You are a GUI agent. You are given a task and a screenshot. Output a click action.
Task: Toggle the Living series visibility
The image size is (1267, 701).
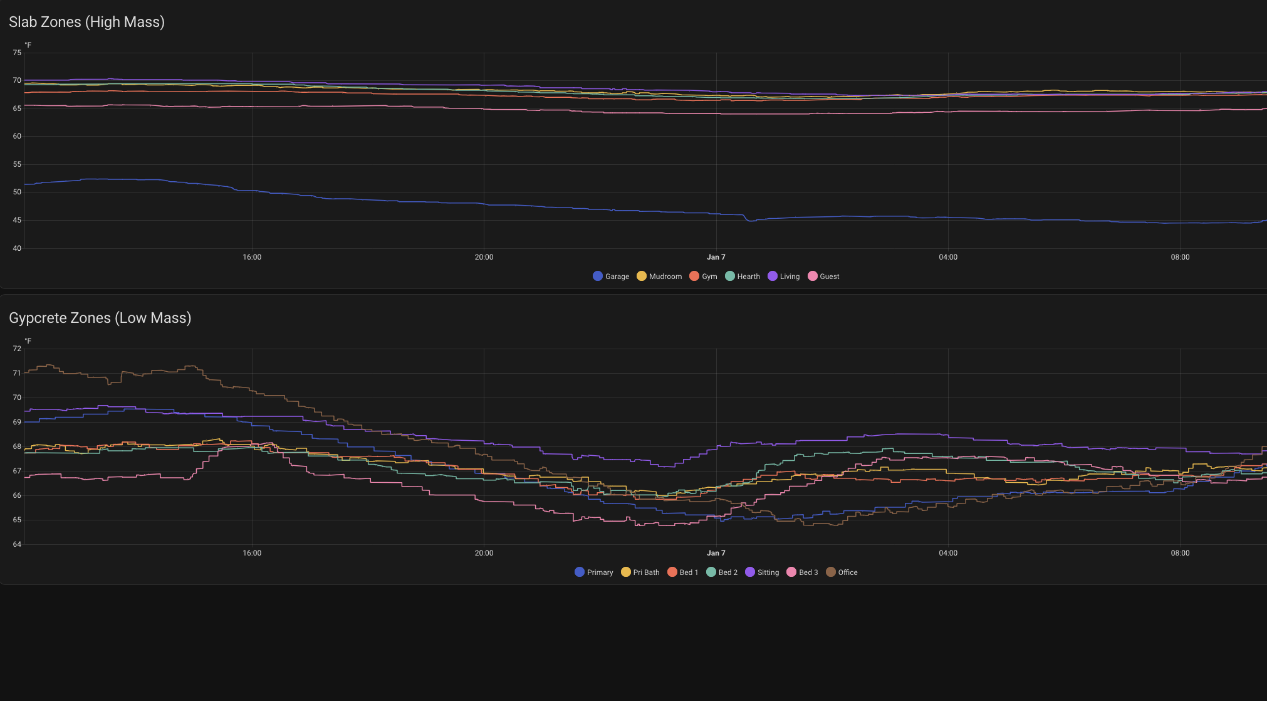(x=789, y=276)
